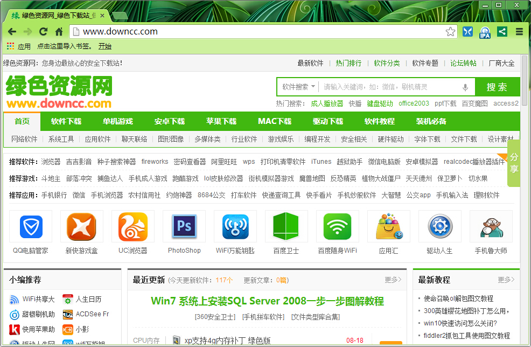Viewport: 531px width, 347px height.
Task: Click the 百度卫士 green shield icon
Action: coord(287,226)
